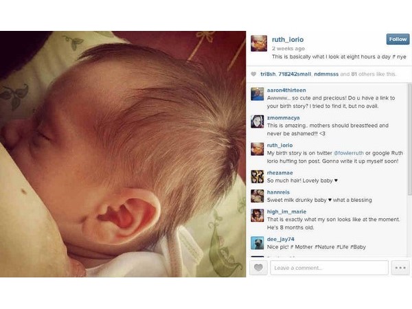The height and width of the screenshot is (309, 412).
Task: Open aaron4thirteen's avatar
Action: click(x=257, y=94)
